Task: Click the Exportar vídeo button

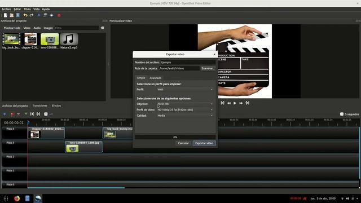Action: click(204, 143)
